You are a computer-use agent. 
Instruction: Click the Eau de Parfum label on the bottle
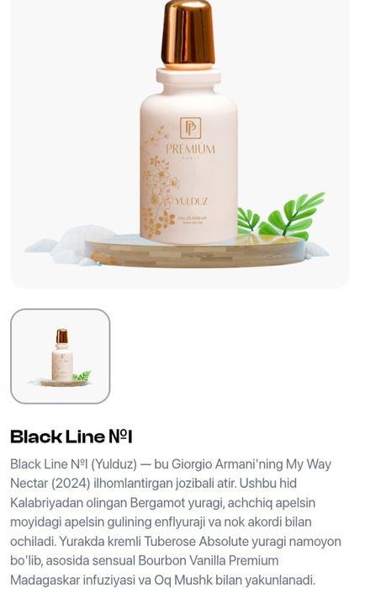coord(193,218)
